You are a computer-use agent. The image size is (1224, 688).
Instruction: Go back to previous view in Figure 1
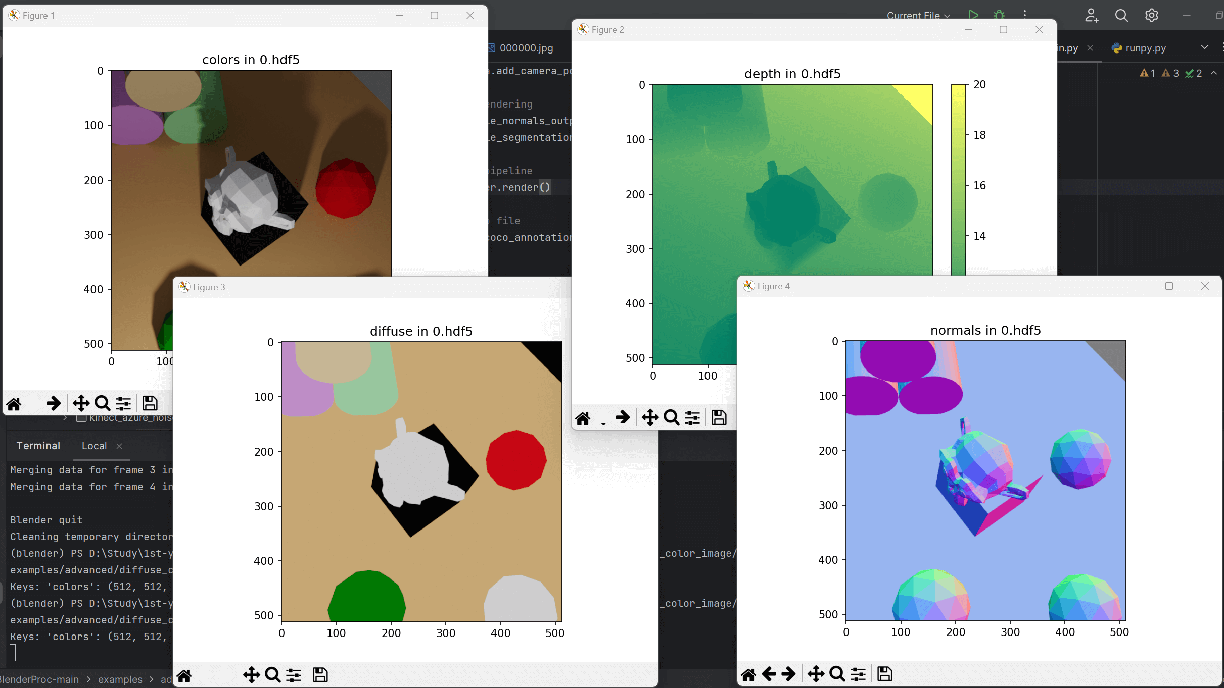33,403
